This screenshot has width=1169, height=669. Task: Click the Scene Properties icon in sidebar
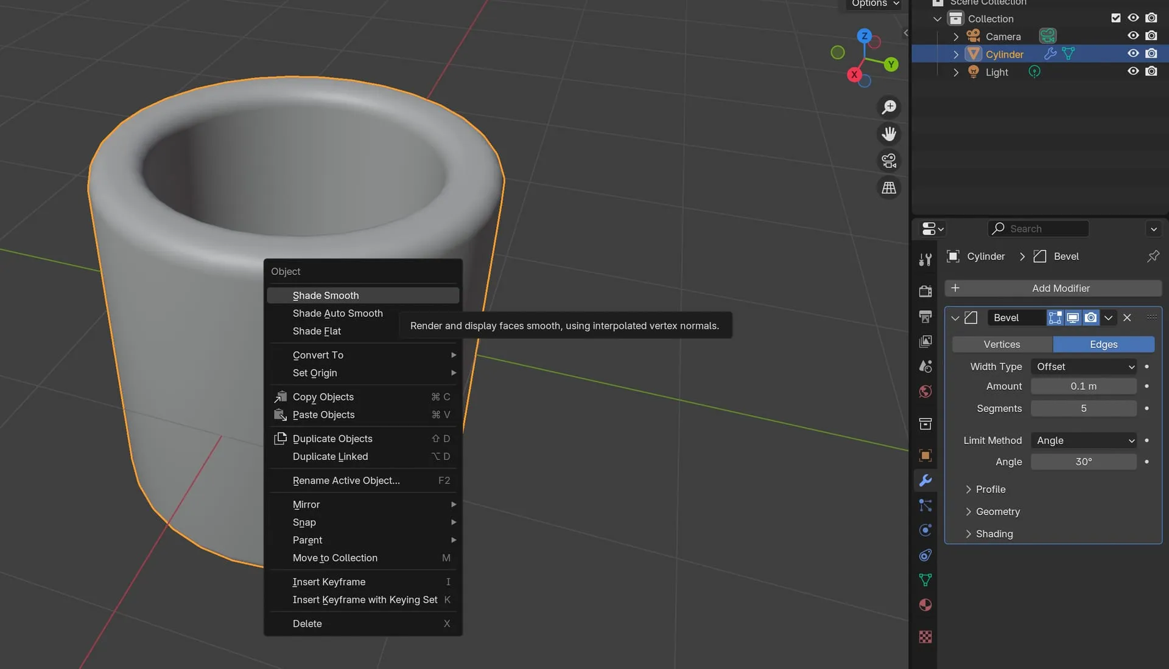pos(925,367)
